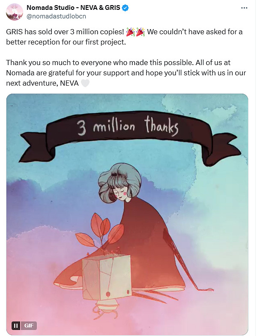This screenshot has height=336, width=257.
Task: Click the "GRIS has sold over 3 million" sentence
Action: (64, 33)
